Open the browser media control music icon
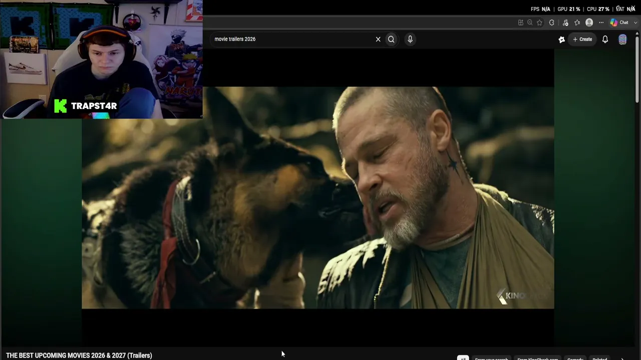 point(565,22)
